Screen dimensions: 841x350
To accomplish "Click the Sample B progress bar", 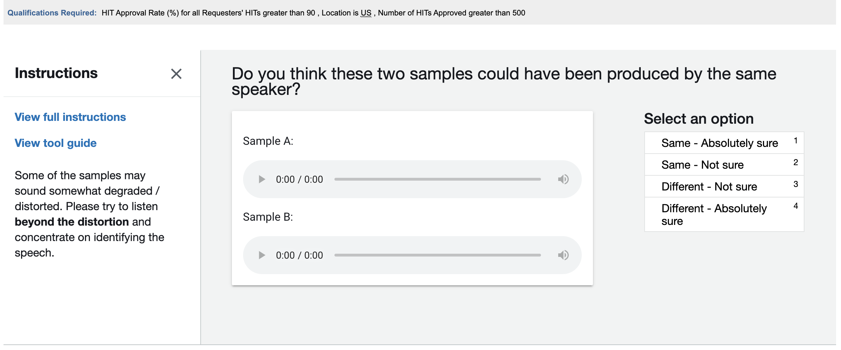I will click(437, 255).
